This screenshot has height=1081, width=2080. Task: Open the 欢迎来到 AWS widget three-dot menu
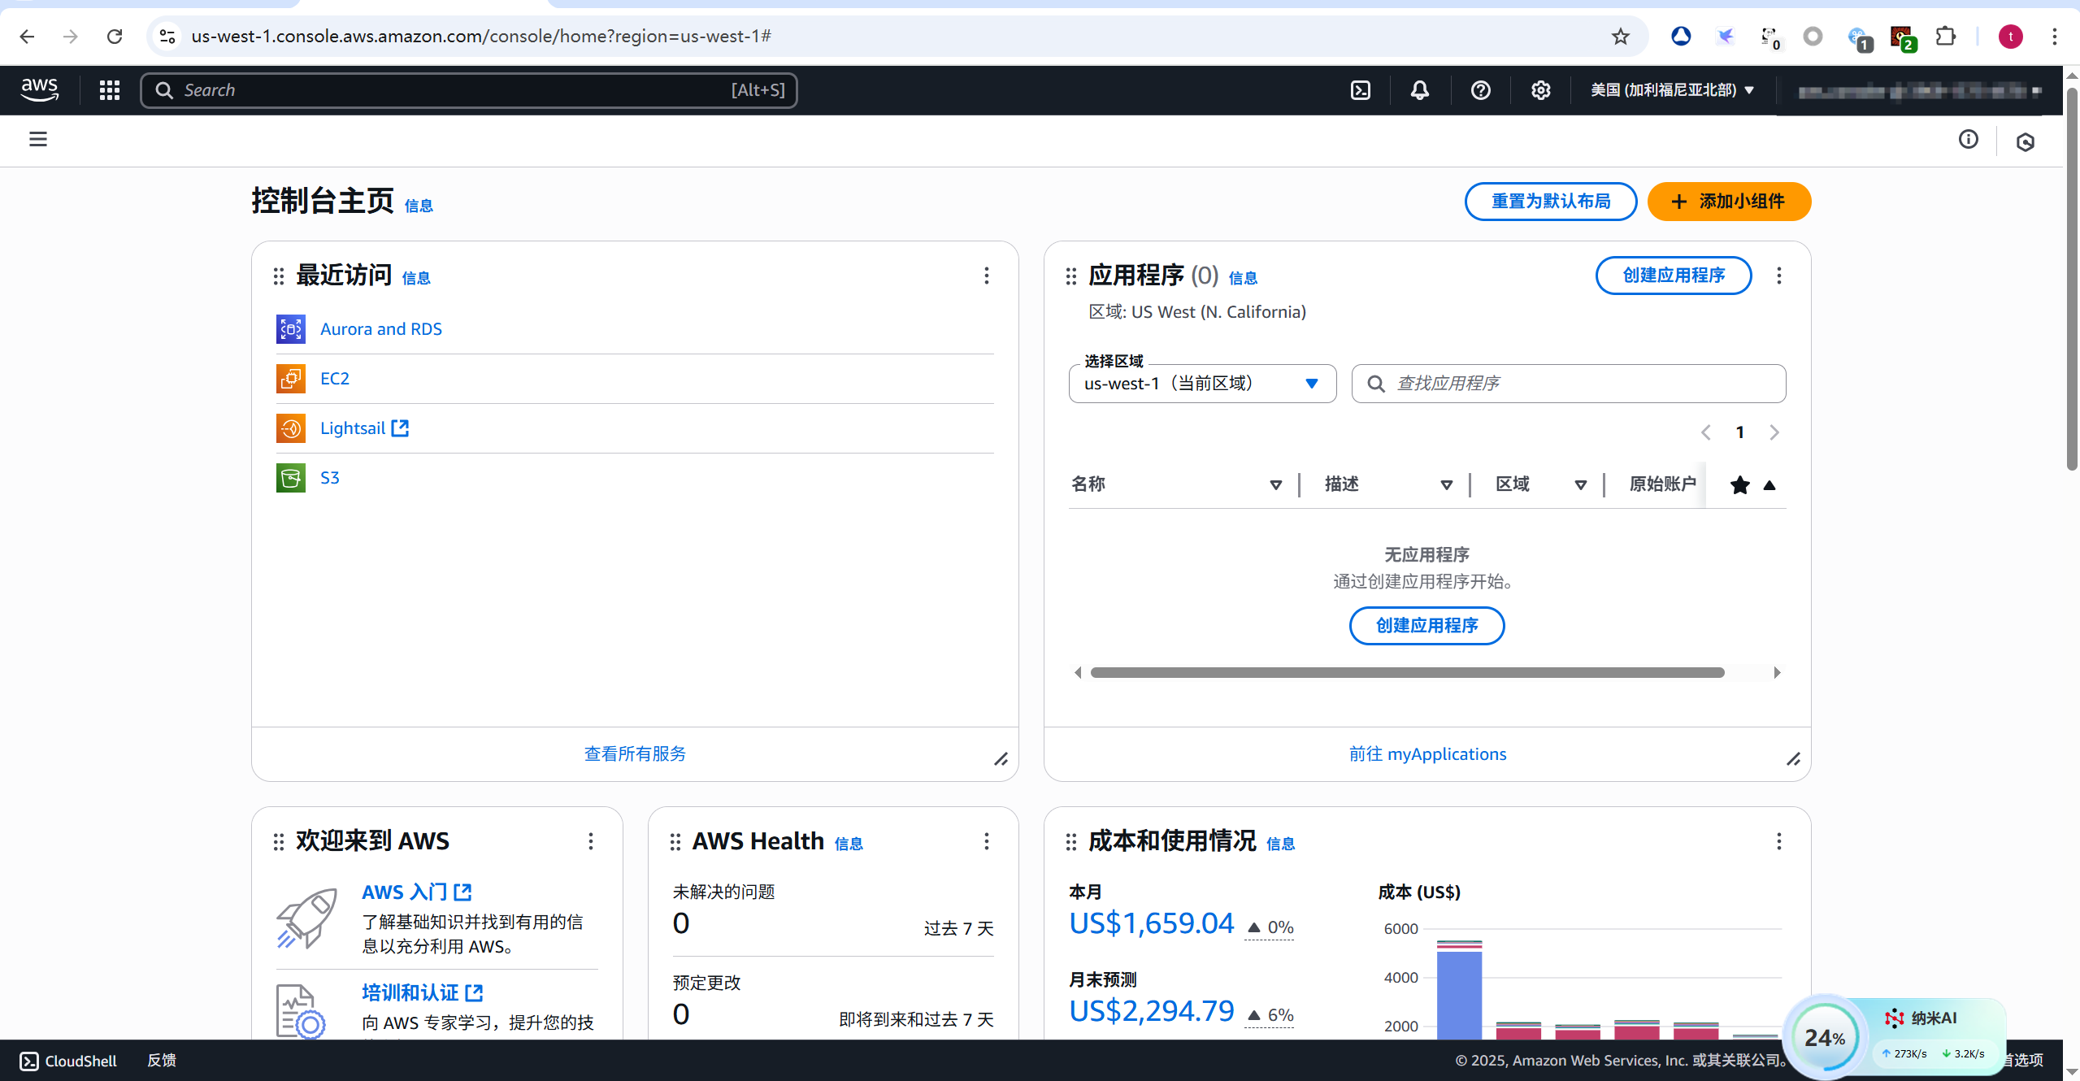click(590, 841)
